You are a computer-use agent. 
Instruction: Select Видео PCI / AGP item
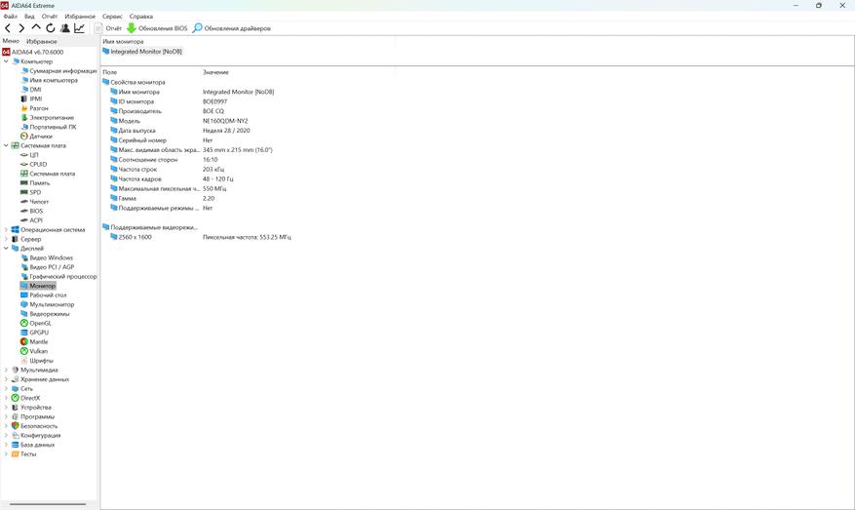point(48,267)
